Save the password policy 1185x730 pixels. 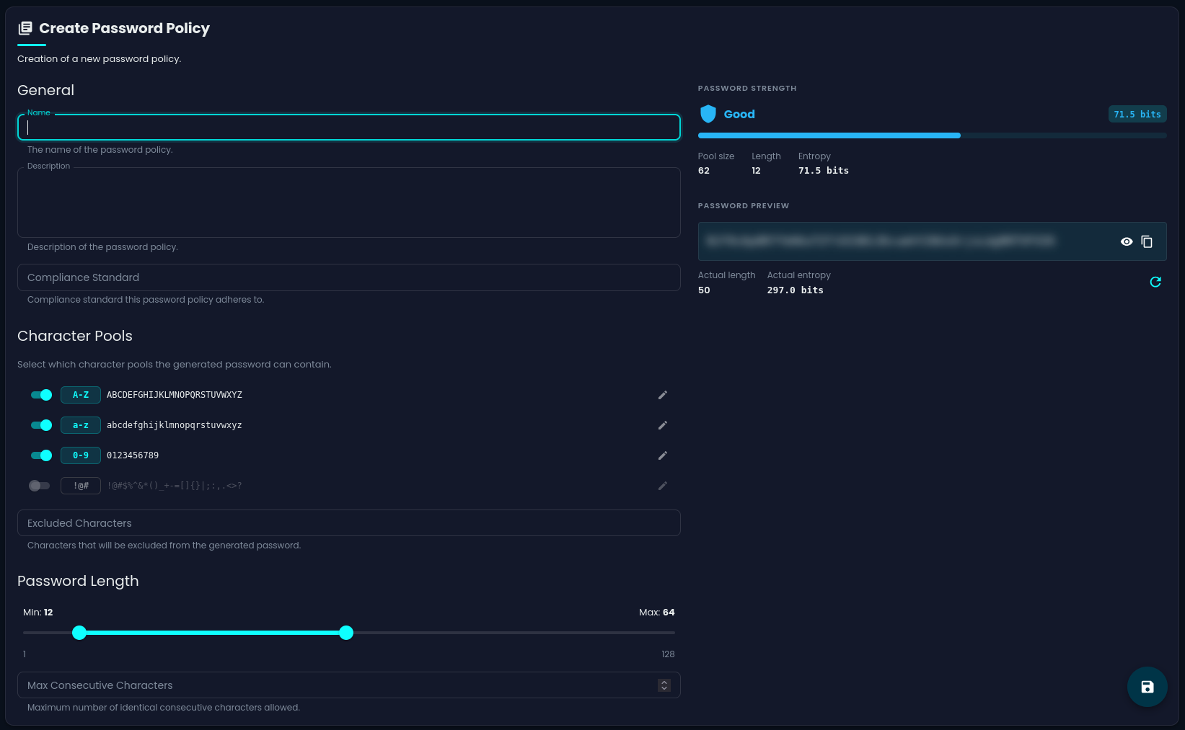click(1147, 687)
